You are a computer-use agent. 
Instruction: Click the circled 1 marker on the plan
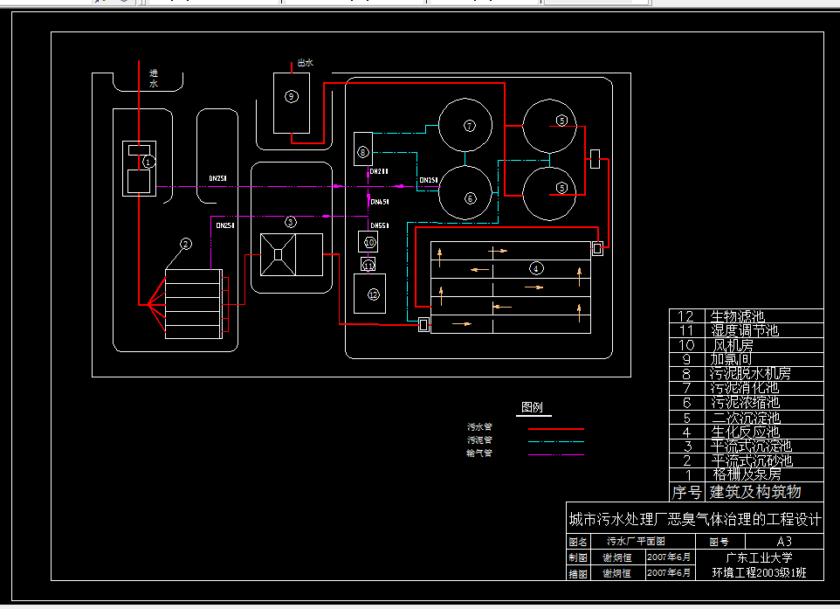[x=148, y=162]
